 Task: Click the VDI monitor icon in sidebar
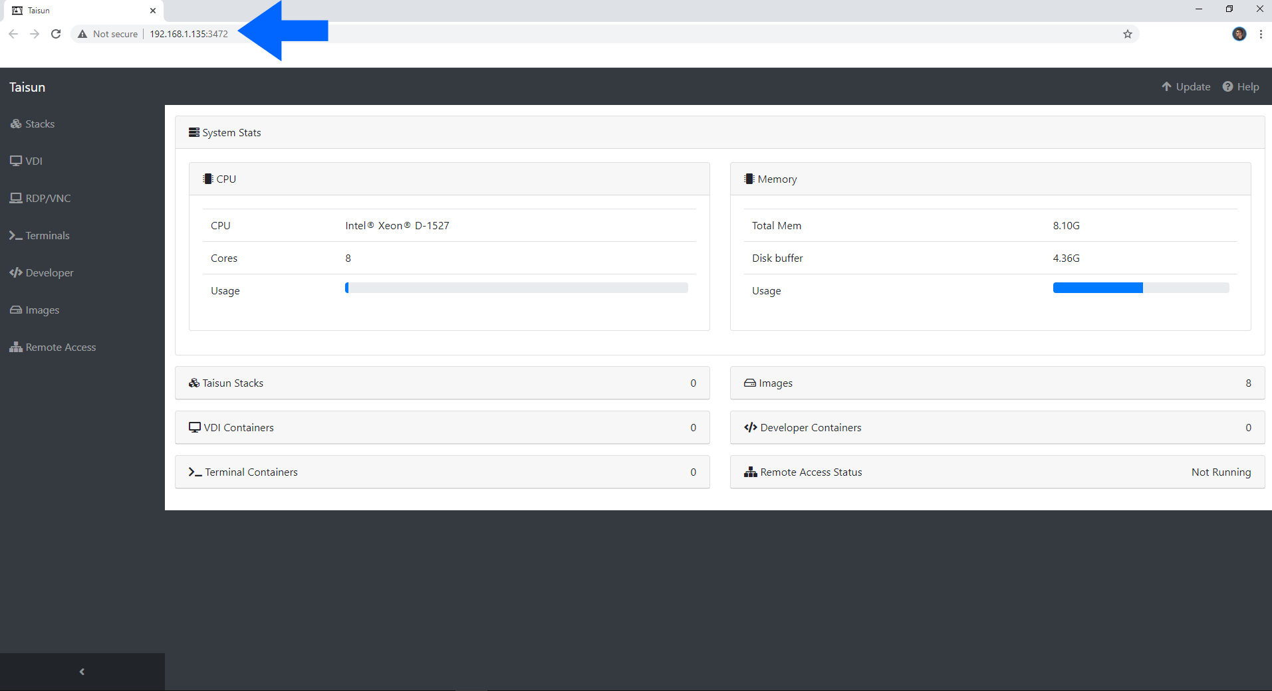(x=16, y=161)
